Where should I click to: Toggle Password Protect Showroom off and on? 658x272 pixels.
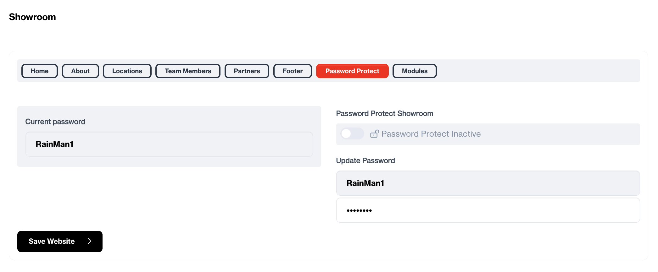(x=352, y=134)
